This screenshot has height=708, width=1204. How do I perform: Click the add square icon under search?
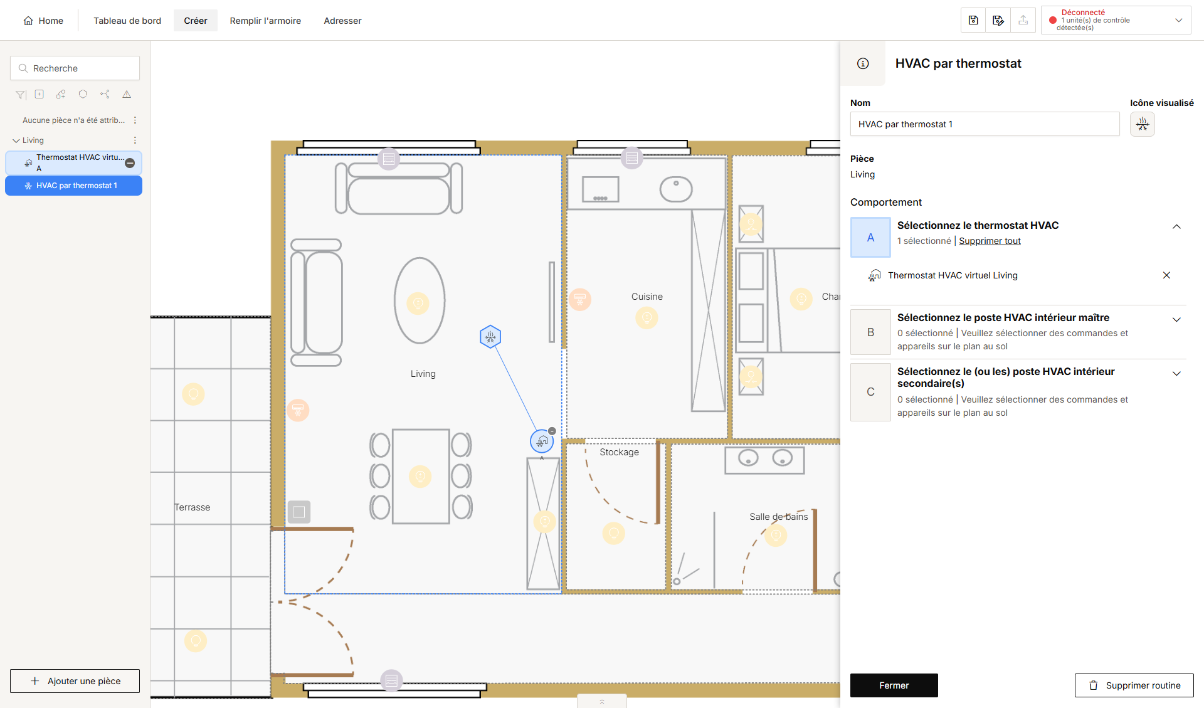click(x=40, y=94)
